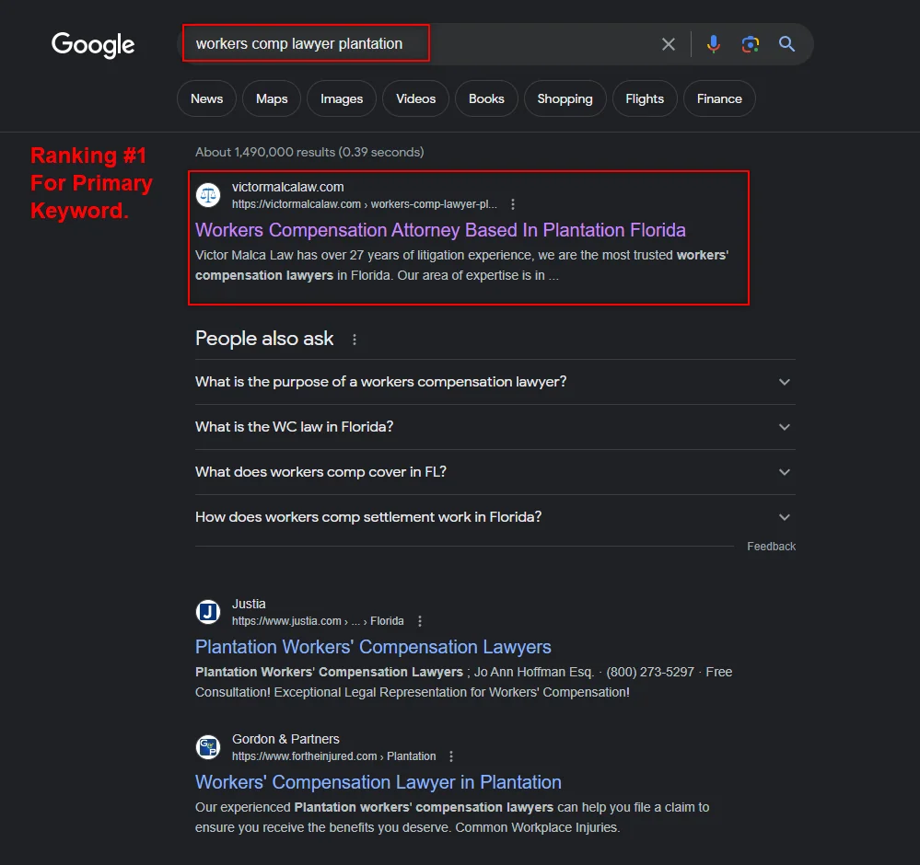Open the three-dot menu beside the fortheinjured.com URL
Screen dimensions: 920x865
451,756
